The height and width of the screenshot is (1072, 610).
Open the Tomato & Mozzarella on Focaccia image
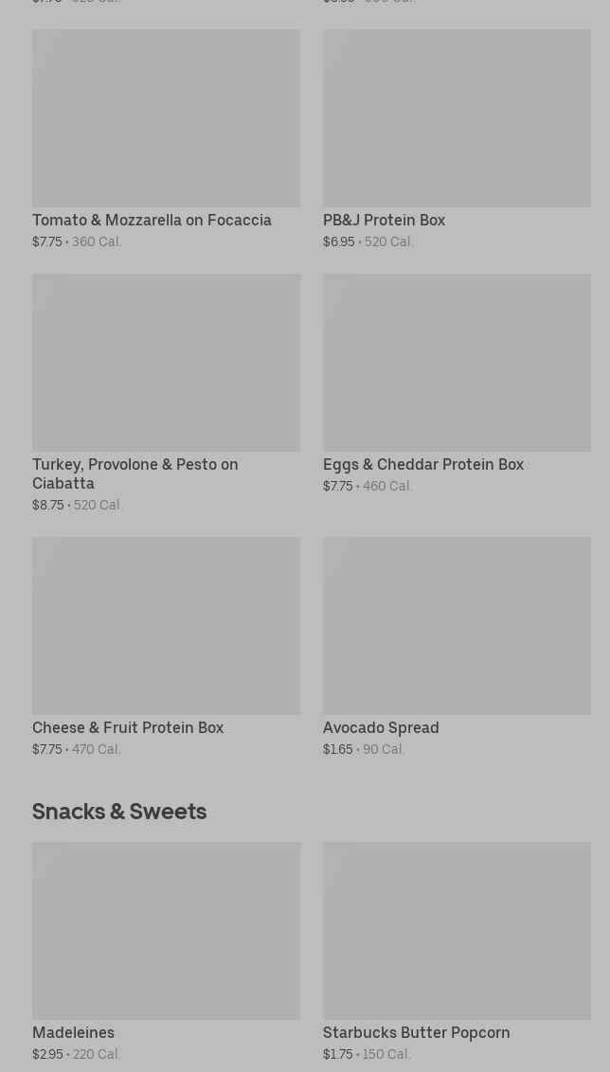tap(166, 118)
